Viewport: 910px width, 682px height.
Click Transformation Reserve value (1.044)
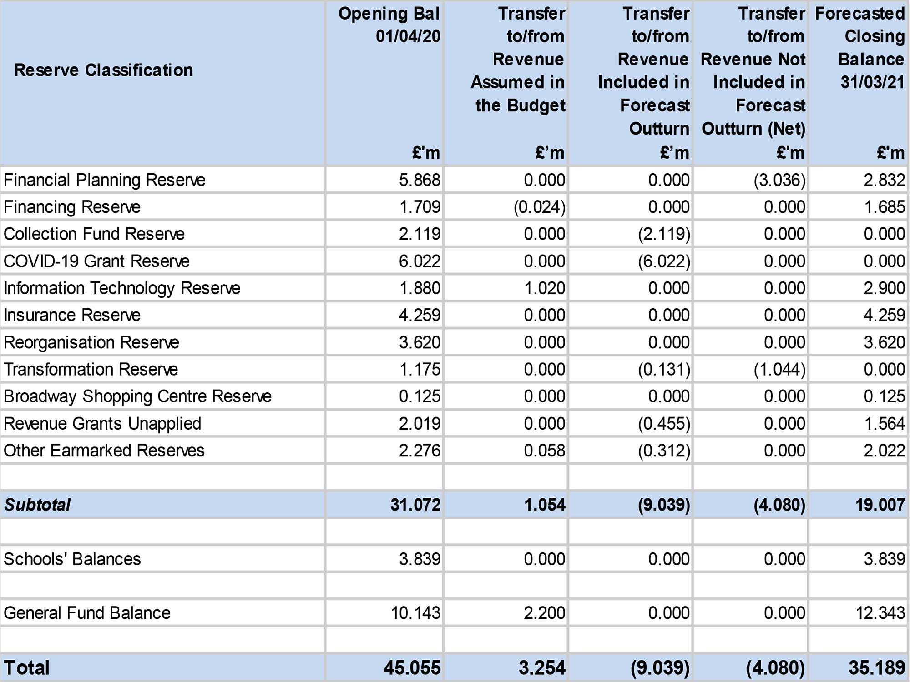(779, 369)
